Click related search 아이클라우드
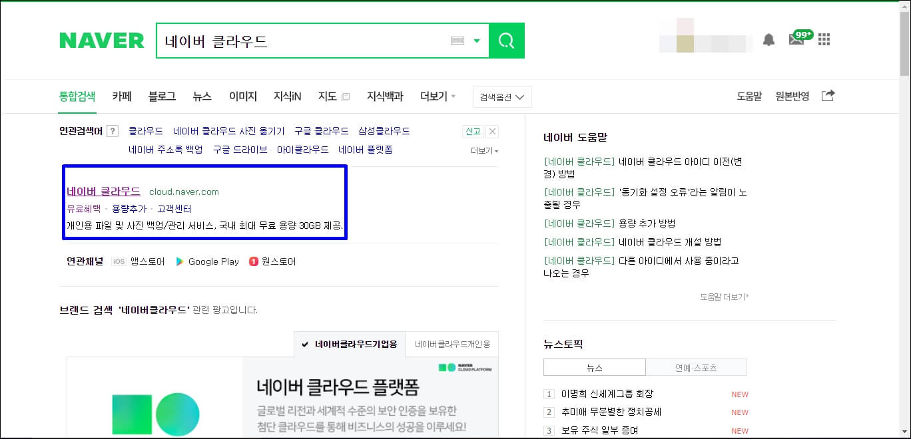Viewport: 911px width, 439px height. tap(303, 150)
